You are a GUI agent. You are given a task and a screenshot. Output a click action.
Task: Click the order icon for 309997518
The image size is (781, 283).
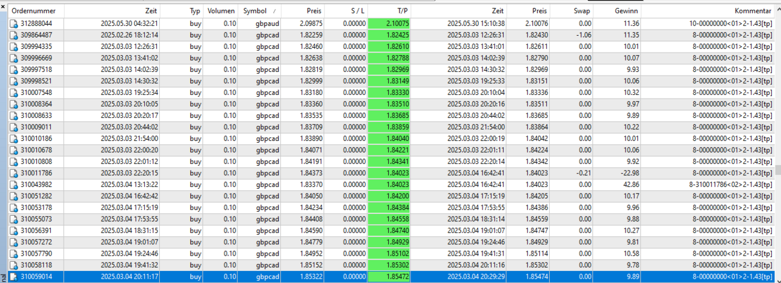click(x=15, y=70)
